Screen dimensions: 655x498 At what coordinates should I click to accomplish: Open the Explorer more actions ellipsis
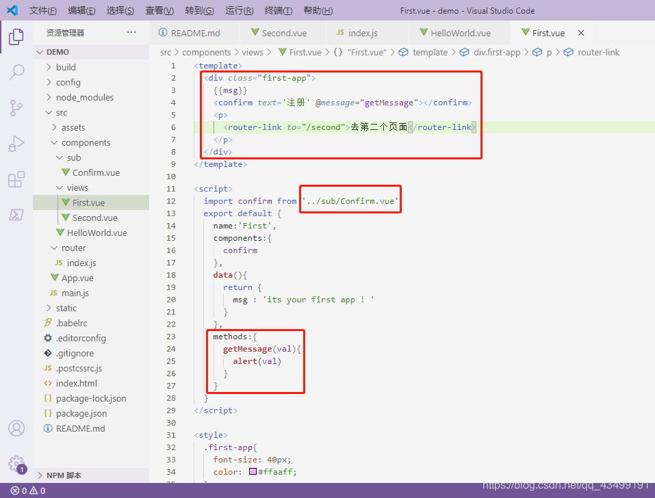tap(131, 33)
